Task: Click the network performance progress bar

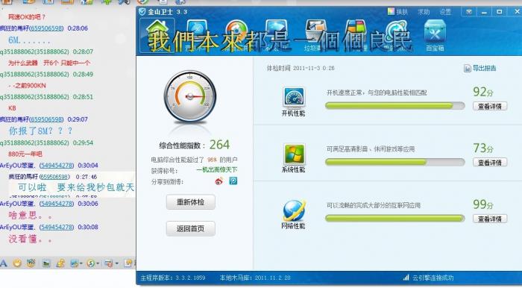Action: 394,219
